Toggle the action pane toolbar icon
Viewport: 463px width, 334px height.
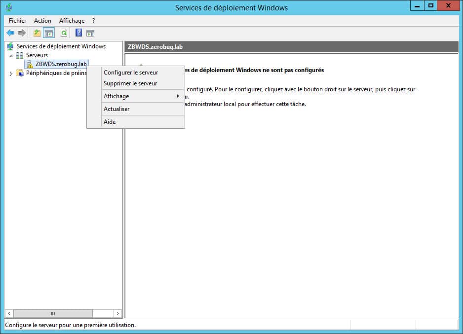(90, 33)
